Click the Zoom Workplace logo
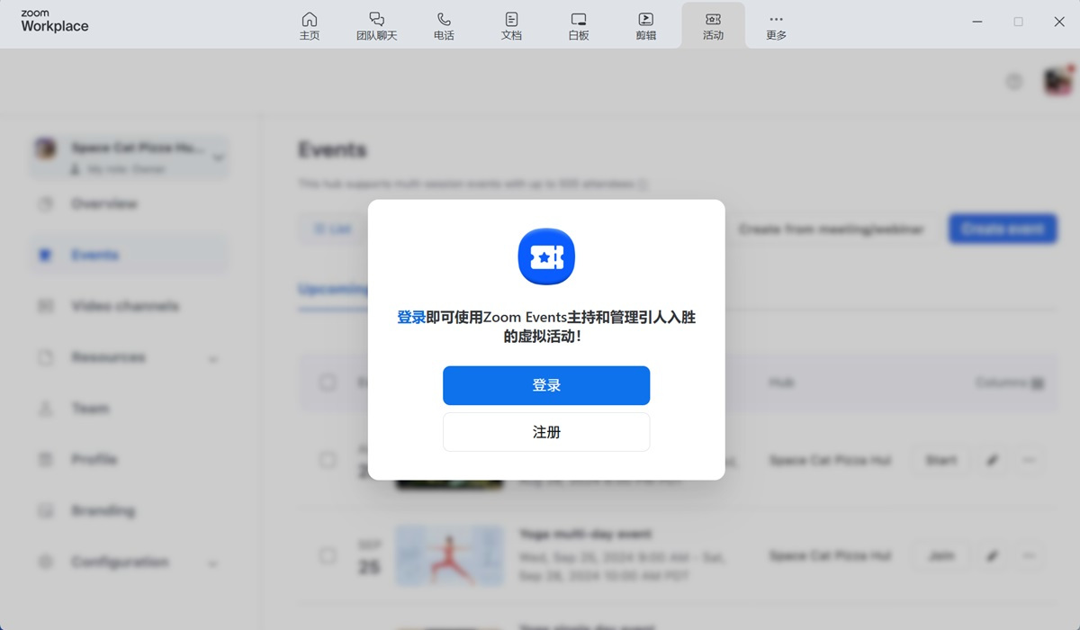Viewport: 1080px width, 630px height. pyautogui.click(x=55, y=22)
